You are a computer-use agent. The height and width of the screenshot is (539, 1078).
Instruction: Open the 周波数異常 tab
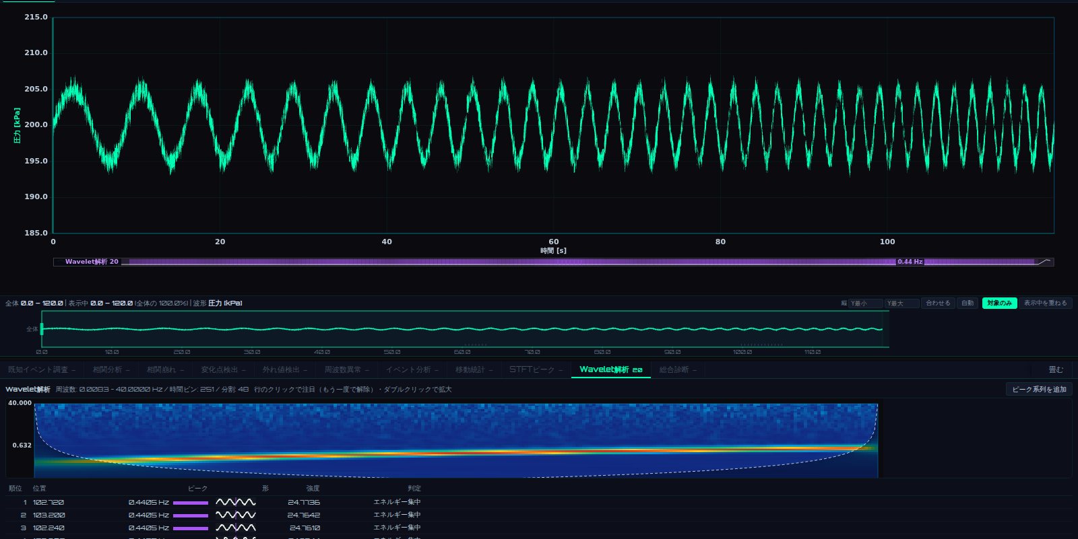(x=346, y=369)
